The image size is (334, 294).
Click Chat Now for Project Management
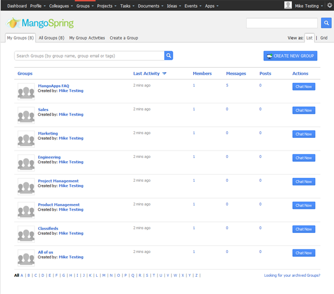[x=303, y=182]
